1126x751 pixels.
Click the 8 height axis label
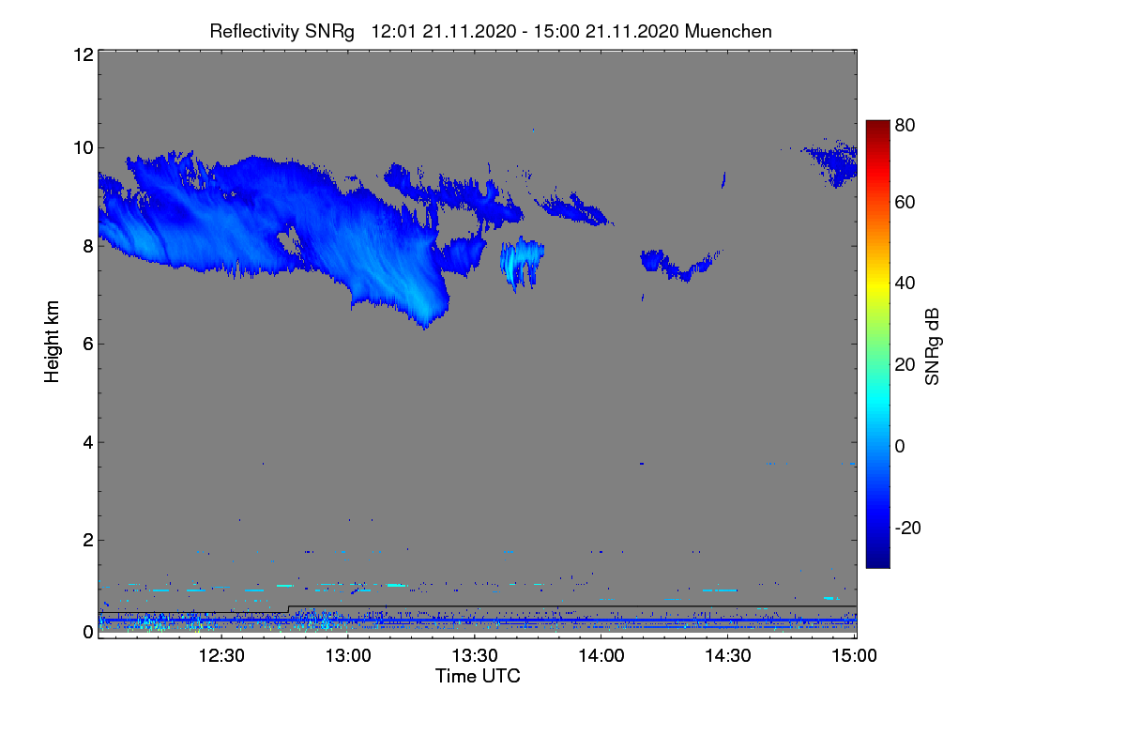point(86,246)
